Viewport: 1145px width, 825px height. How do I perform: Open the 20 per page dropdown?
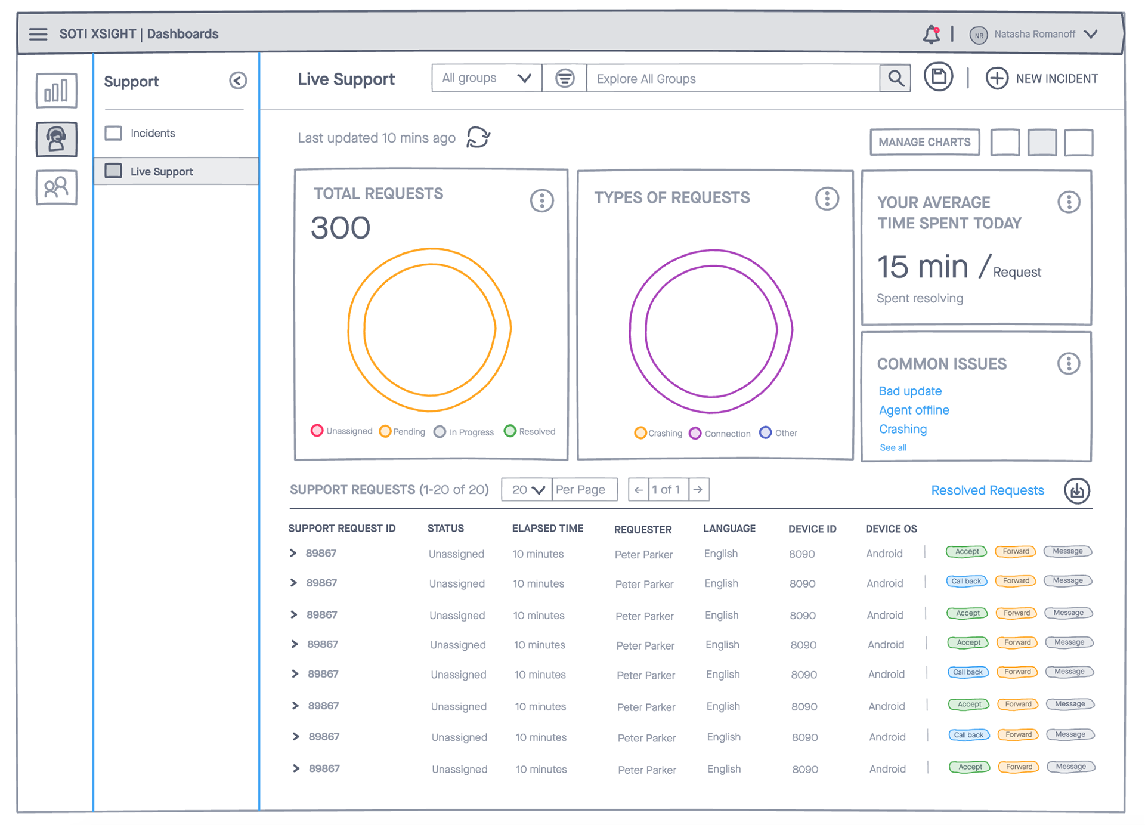pyautogui.click(x=527, y=490)
